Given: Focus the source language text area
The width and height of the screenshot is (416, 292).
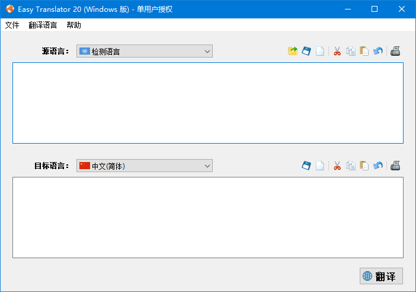Looking at the screenshot, I should coord(208,103).
